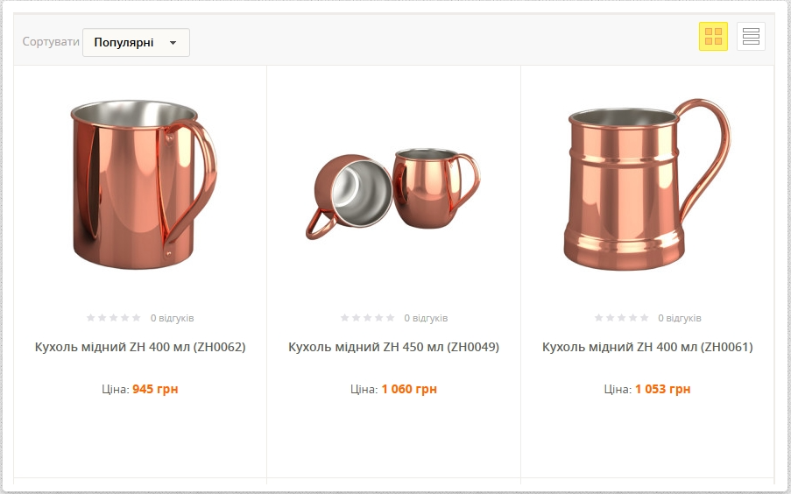Click rating stars of ZH0049 mug
This screenshot has height=494, width=791.
pos(367,318)
